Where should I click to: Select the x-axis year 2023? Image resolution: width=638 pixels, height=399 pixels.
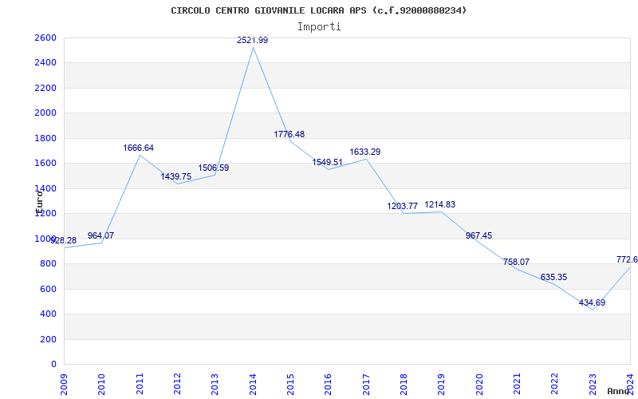pos(593,385)
